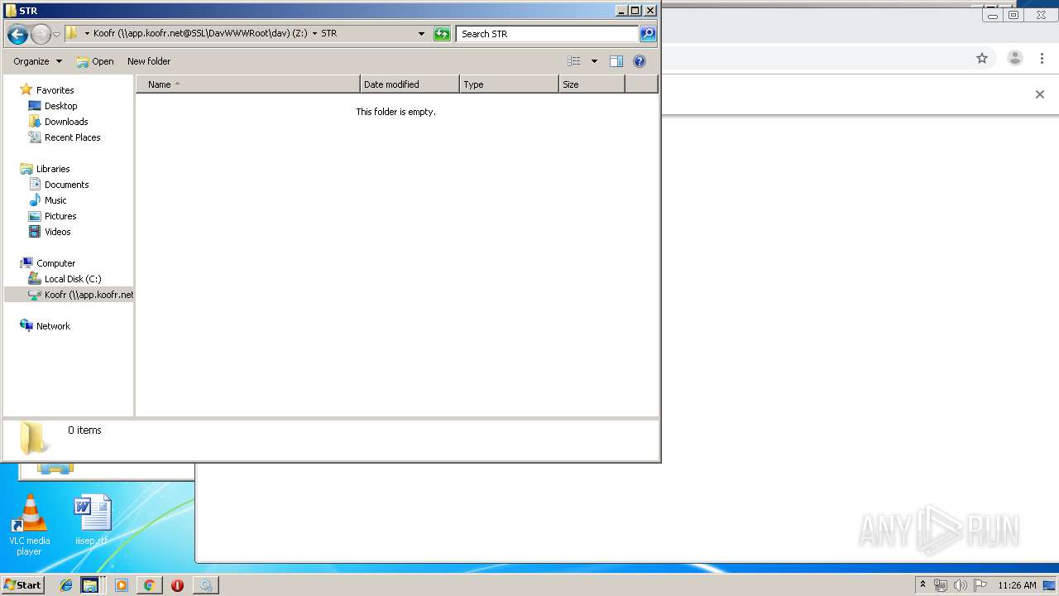
Task: Expand the Koofr breadcrumb arrow before STR
Action: coord(314,34)
